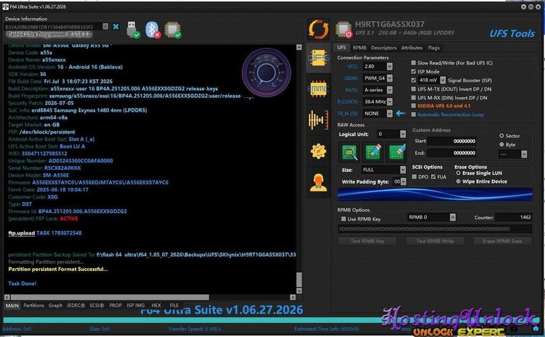The image size is (545, 337).
Task: Switch to the Flags tab
Action: pyautogui.click(x=434, y=48)
